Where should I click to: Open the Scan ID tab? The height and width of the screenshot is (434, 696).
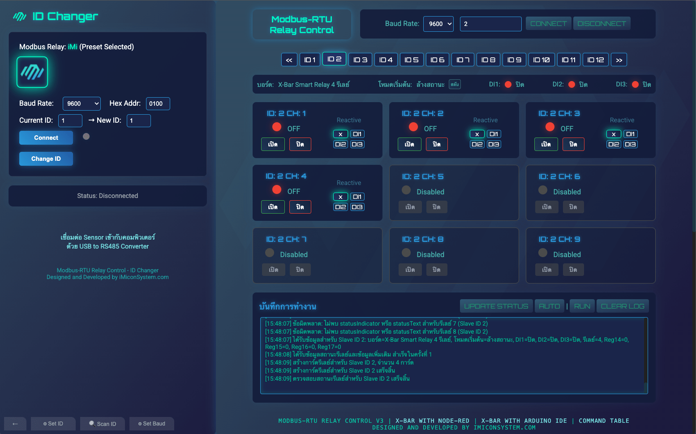[x=103, y=424]
